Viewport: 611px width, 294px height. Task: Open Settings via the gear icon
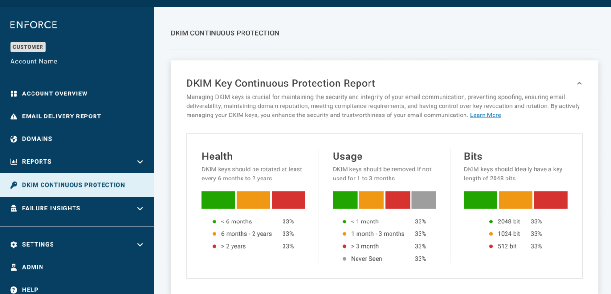pos(14,244)
